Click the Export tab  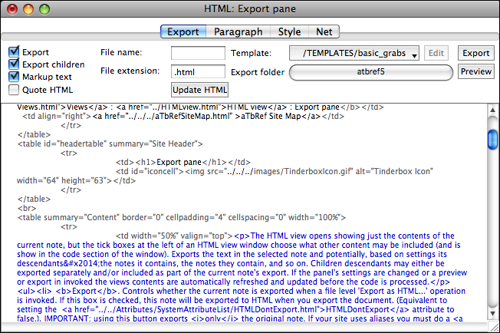coord(184,32)
